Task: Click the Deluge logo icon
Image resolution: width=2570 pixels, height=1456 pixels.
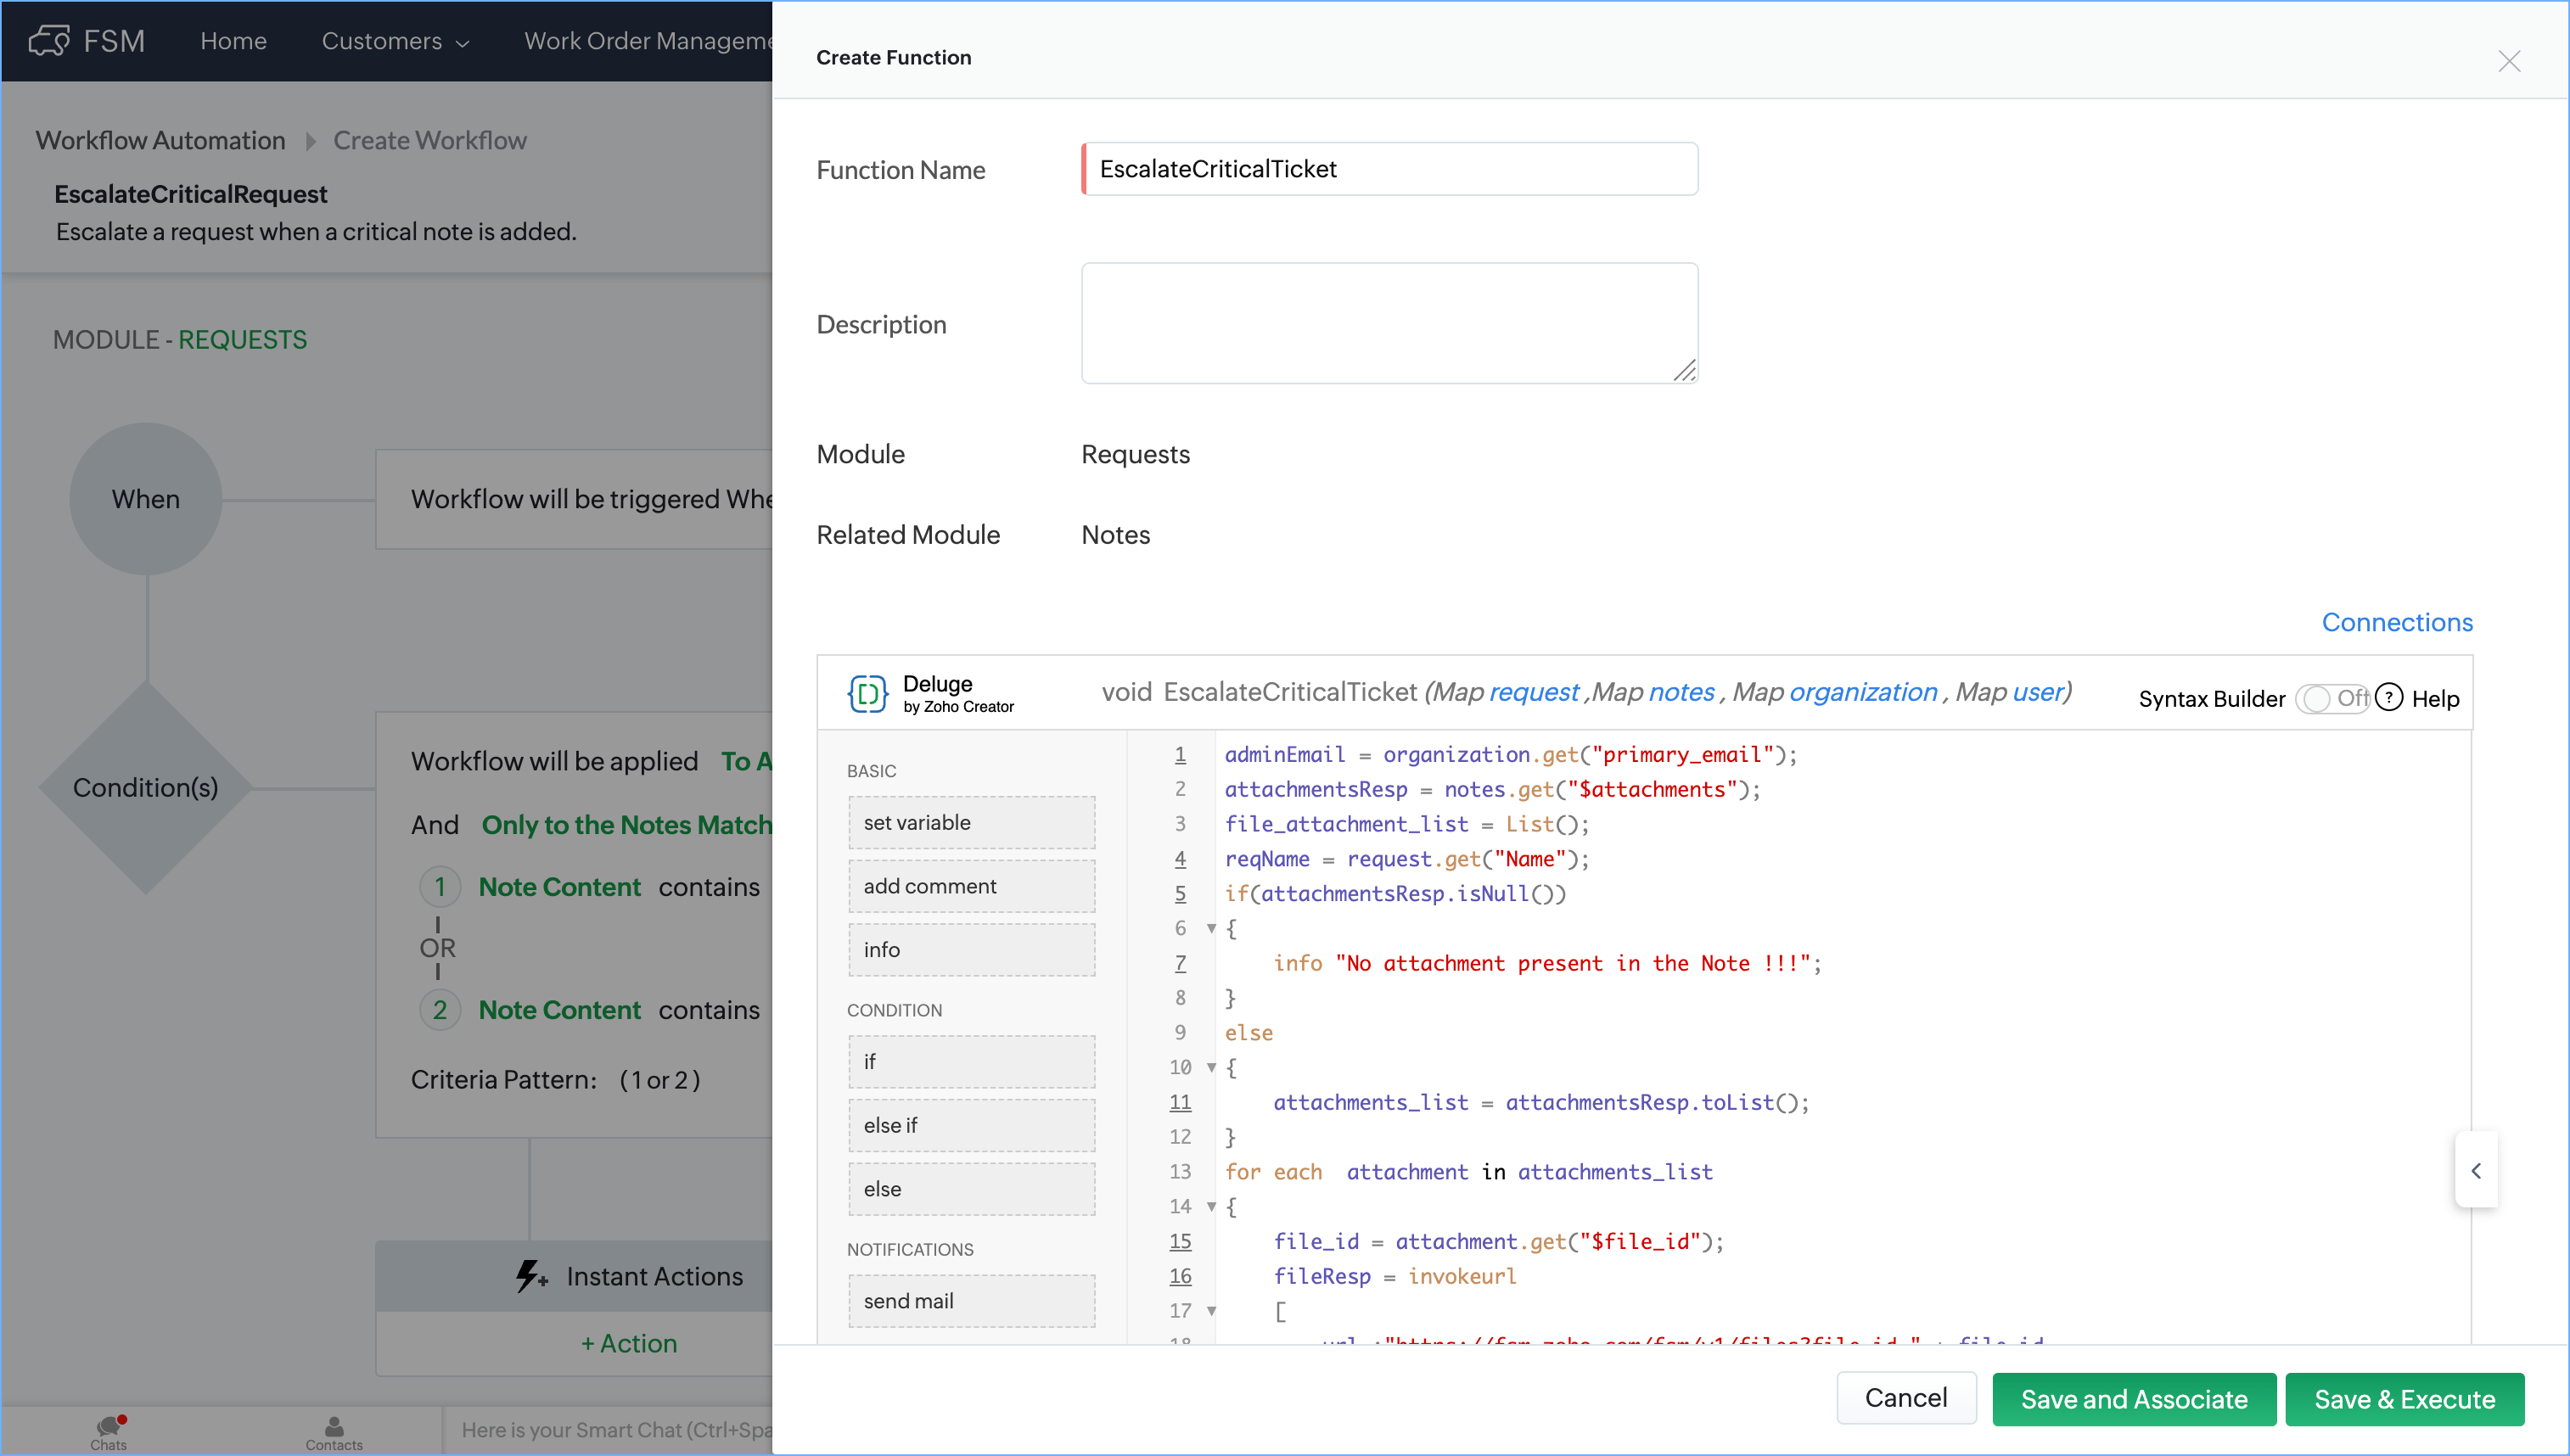Action: pos(867,693)
